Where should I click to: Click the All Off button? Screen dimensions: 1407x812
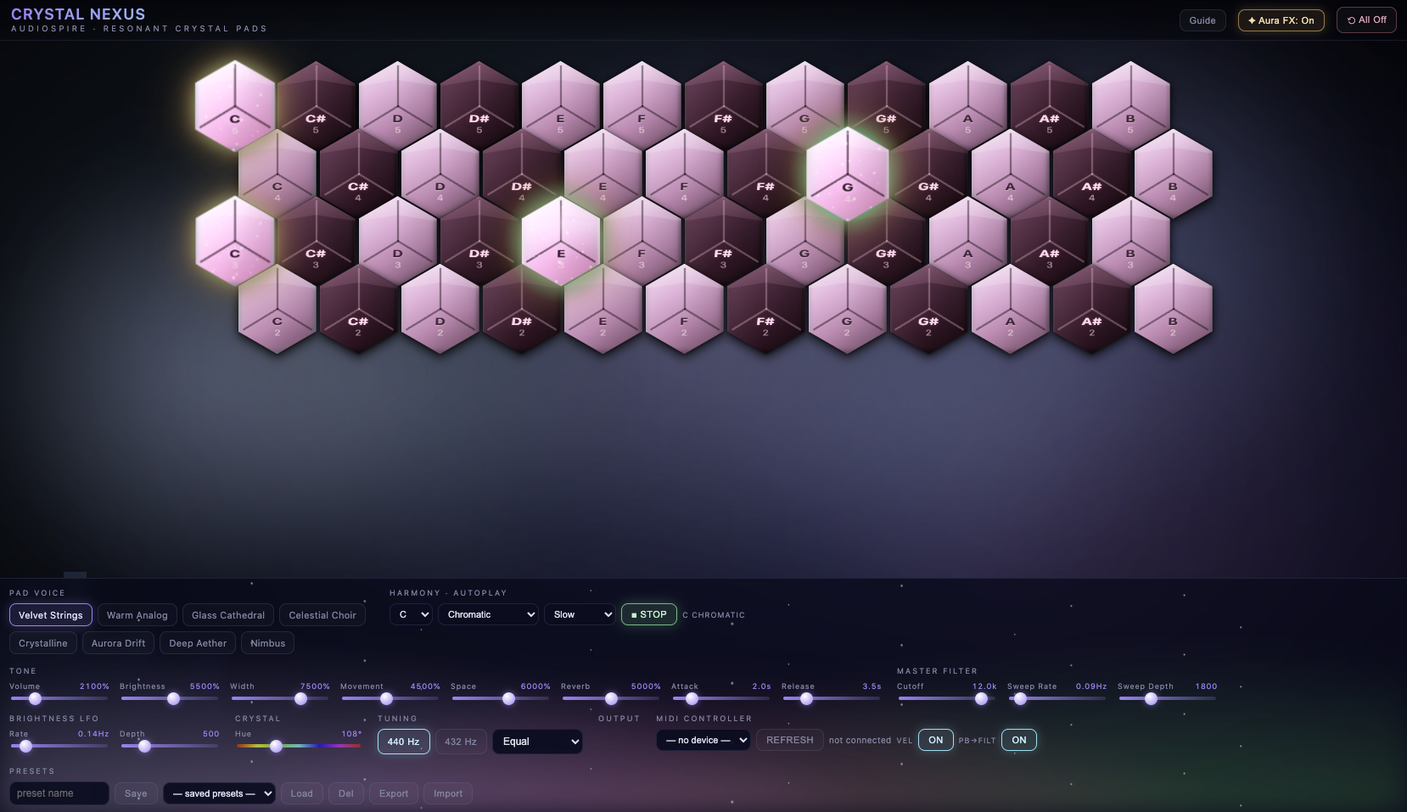[1366, 20]
